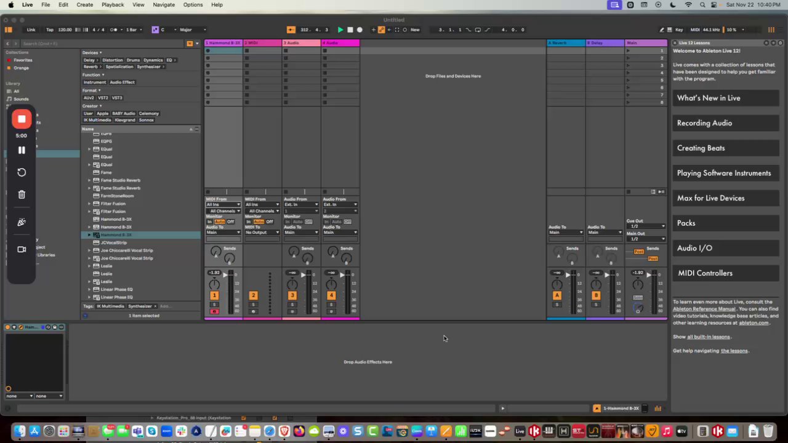
Task: Launch scene 1 in the Main track
Action: [628, 50]
